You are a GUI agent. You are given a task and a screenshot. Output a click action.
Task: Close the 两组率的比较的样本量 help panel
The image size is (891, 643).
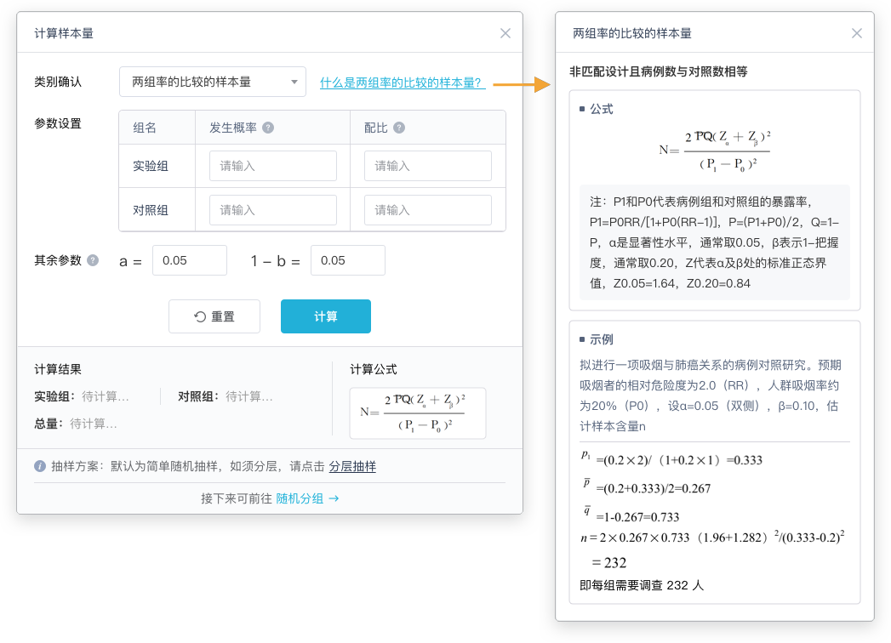point(857,33)
